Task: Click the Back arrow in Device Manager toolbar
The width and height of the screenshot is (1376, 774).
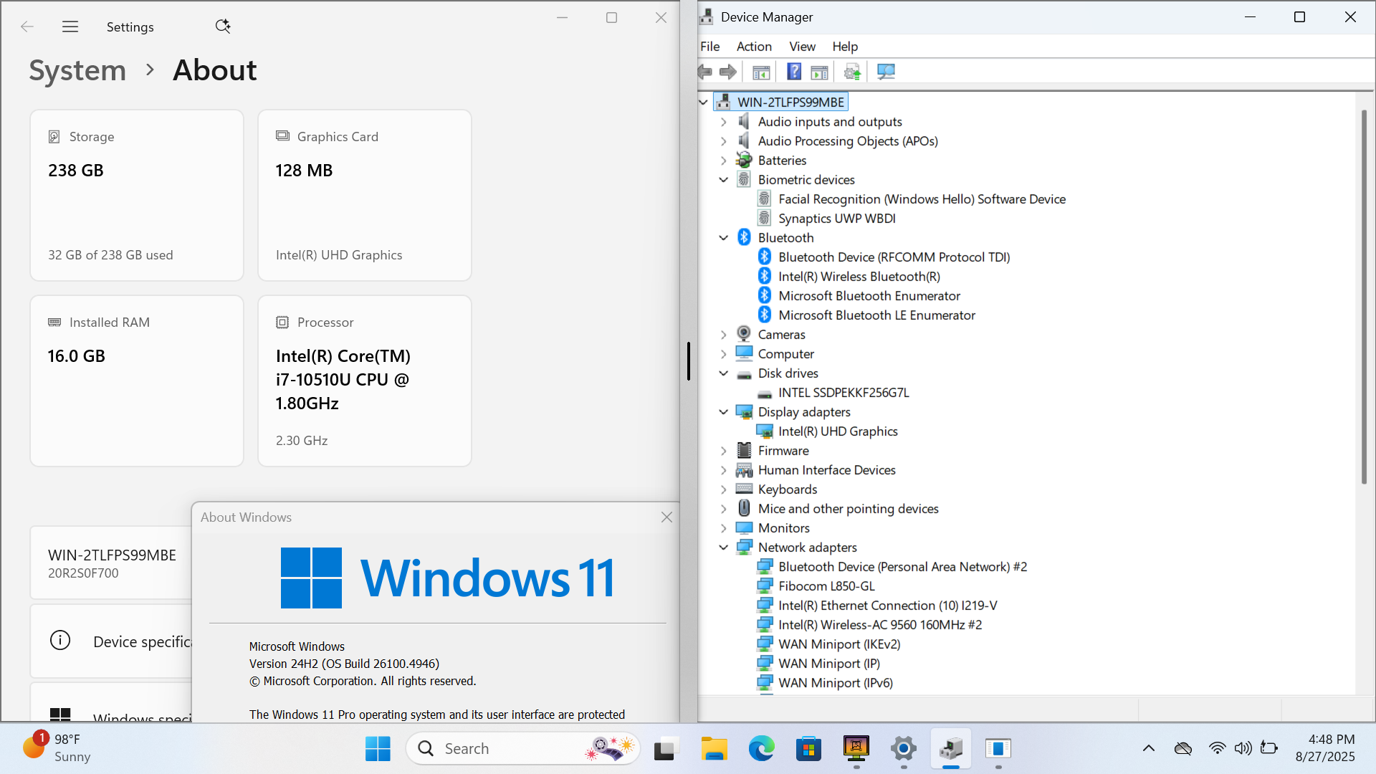Action: [x=705, y=72]
